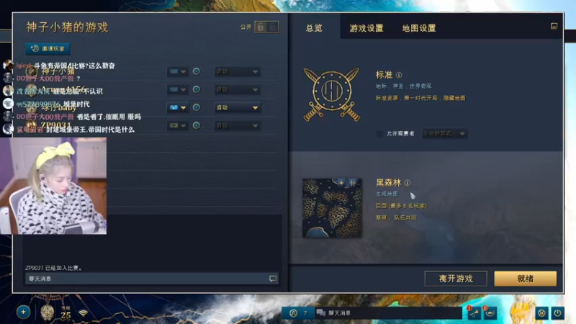Click the round plus button at bottom left

click(x=23, y=312)
